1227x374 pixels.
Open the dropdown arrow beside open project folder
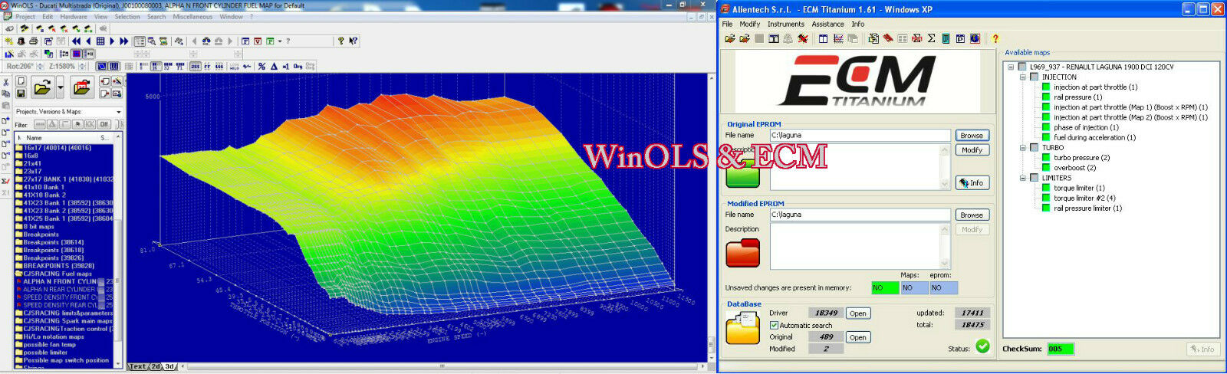point(60,87)
